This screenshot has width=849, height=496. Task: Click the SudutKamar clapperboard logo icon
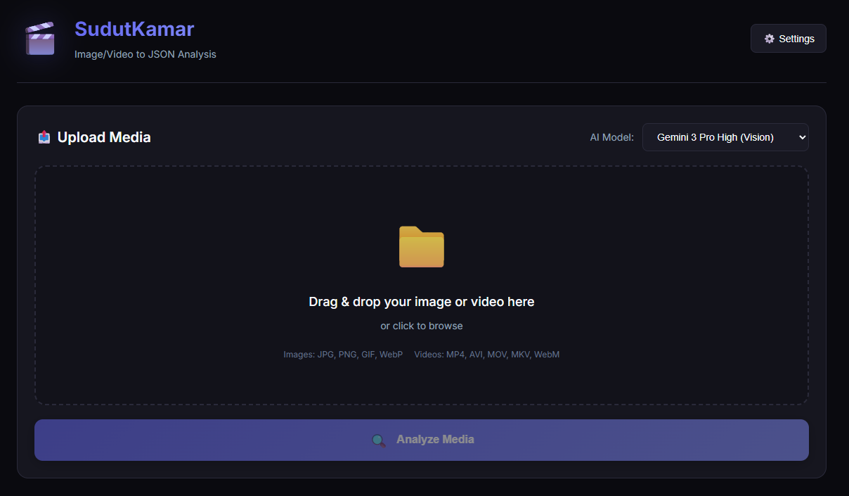click(x=40, y=39)
